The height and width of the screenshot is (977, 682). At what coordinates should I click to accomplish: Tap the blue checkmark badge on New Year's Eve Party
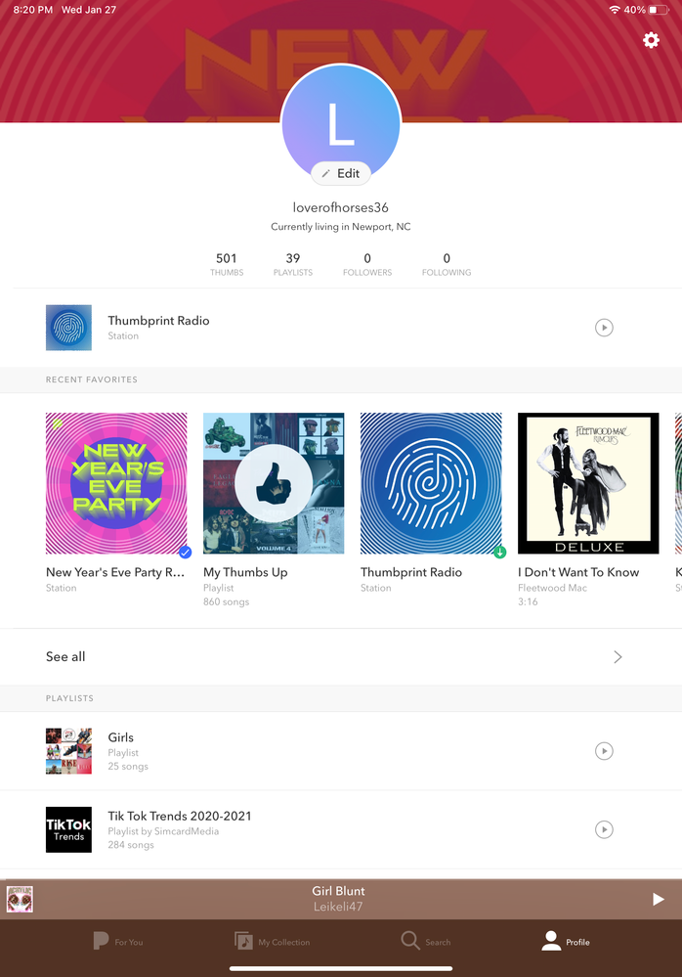185,552
